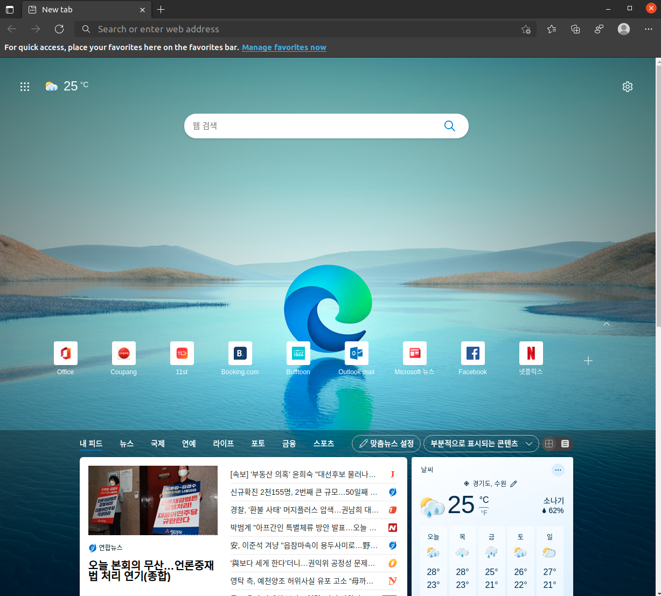Open 영탁 측, 예천양조 headline
661x596 pixels.
pyautogui.click(x=302, y=581)
